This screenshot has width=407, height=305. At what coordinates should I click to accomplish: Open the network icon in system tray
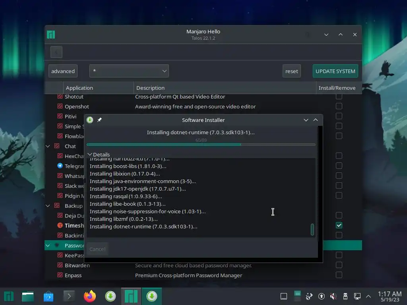[x=357, y=296]
